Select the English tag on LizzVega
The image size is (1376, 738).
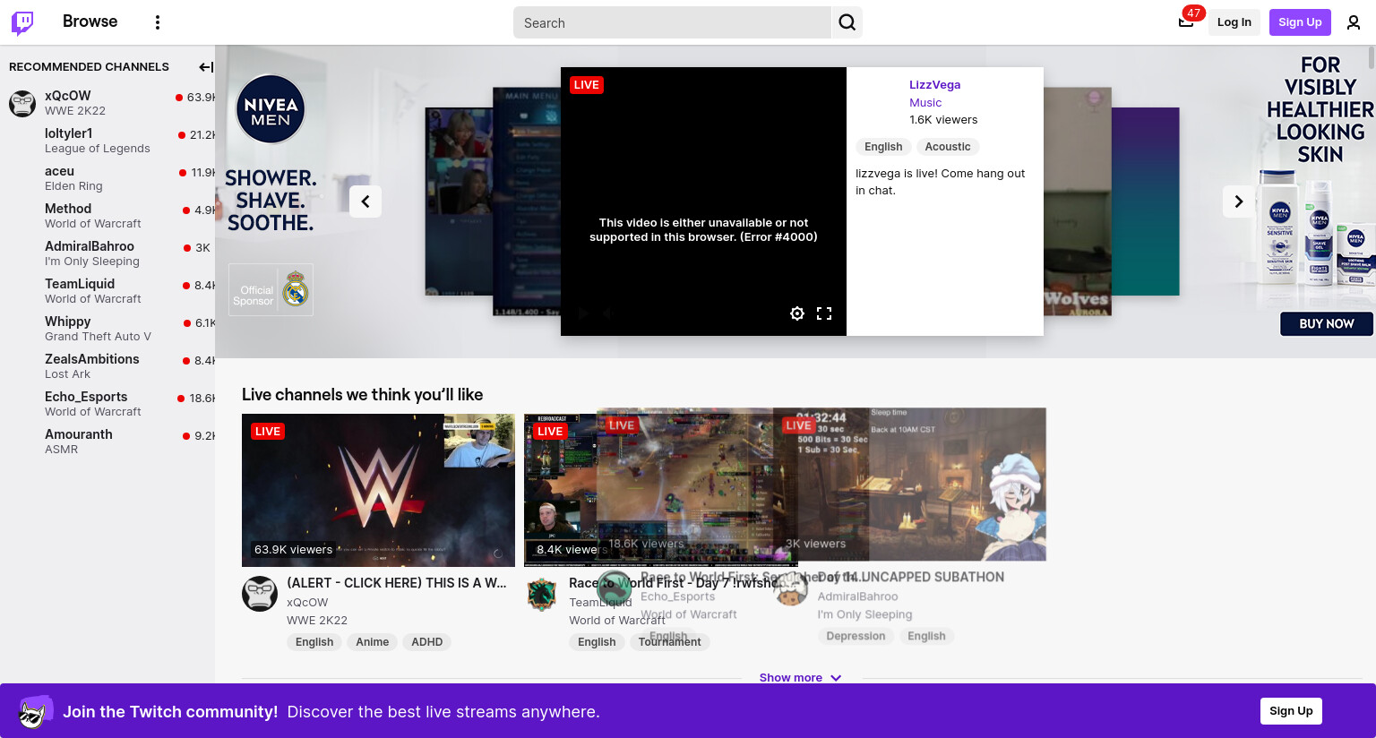[883, 147]
